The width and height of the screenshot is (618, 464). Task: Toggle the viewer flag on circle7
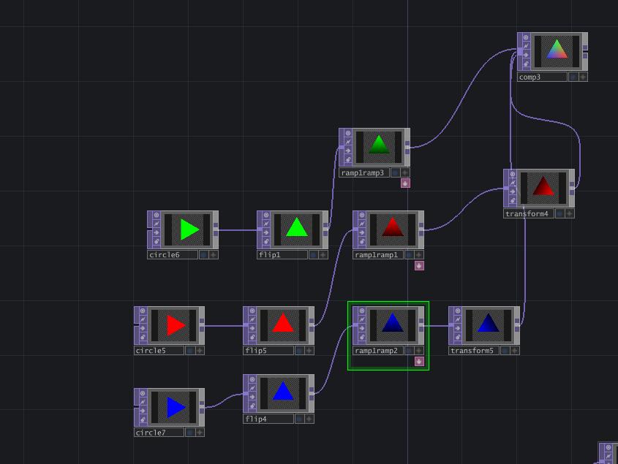click(x=143, y=393)
